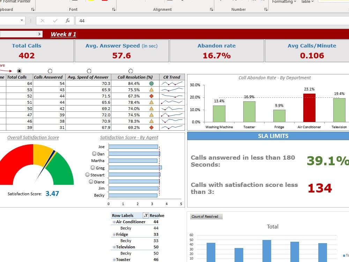Click the CR Trend column header
Image resolution: width=349 pixels, height=262 pixels.
coord(172,77)
